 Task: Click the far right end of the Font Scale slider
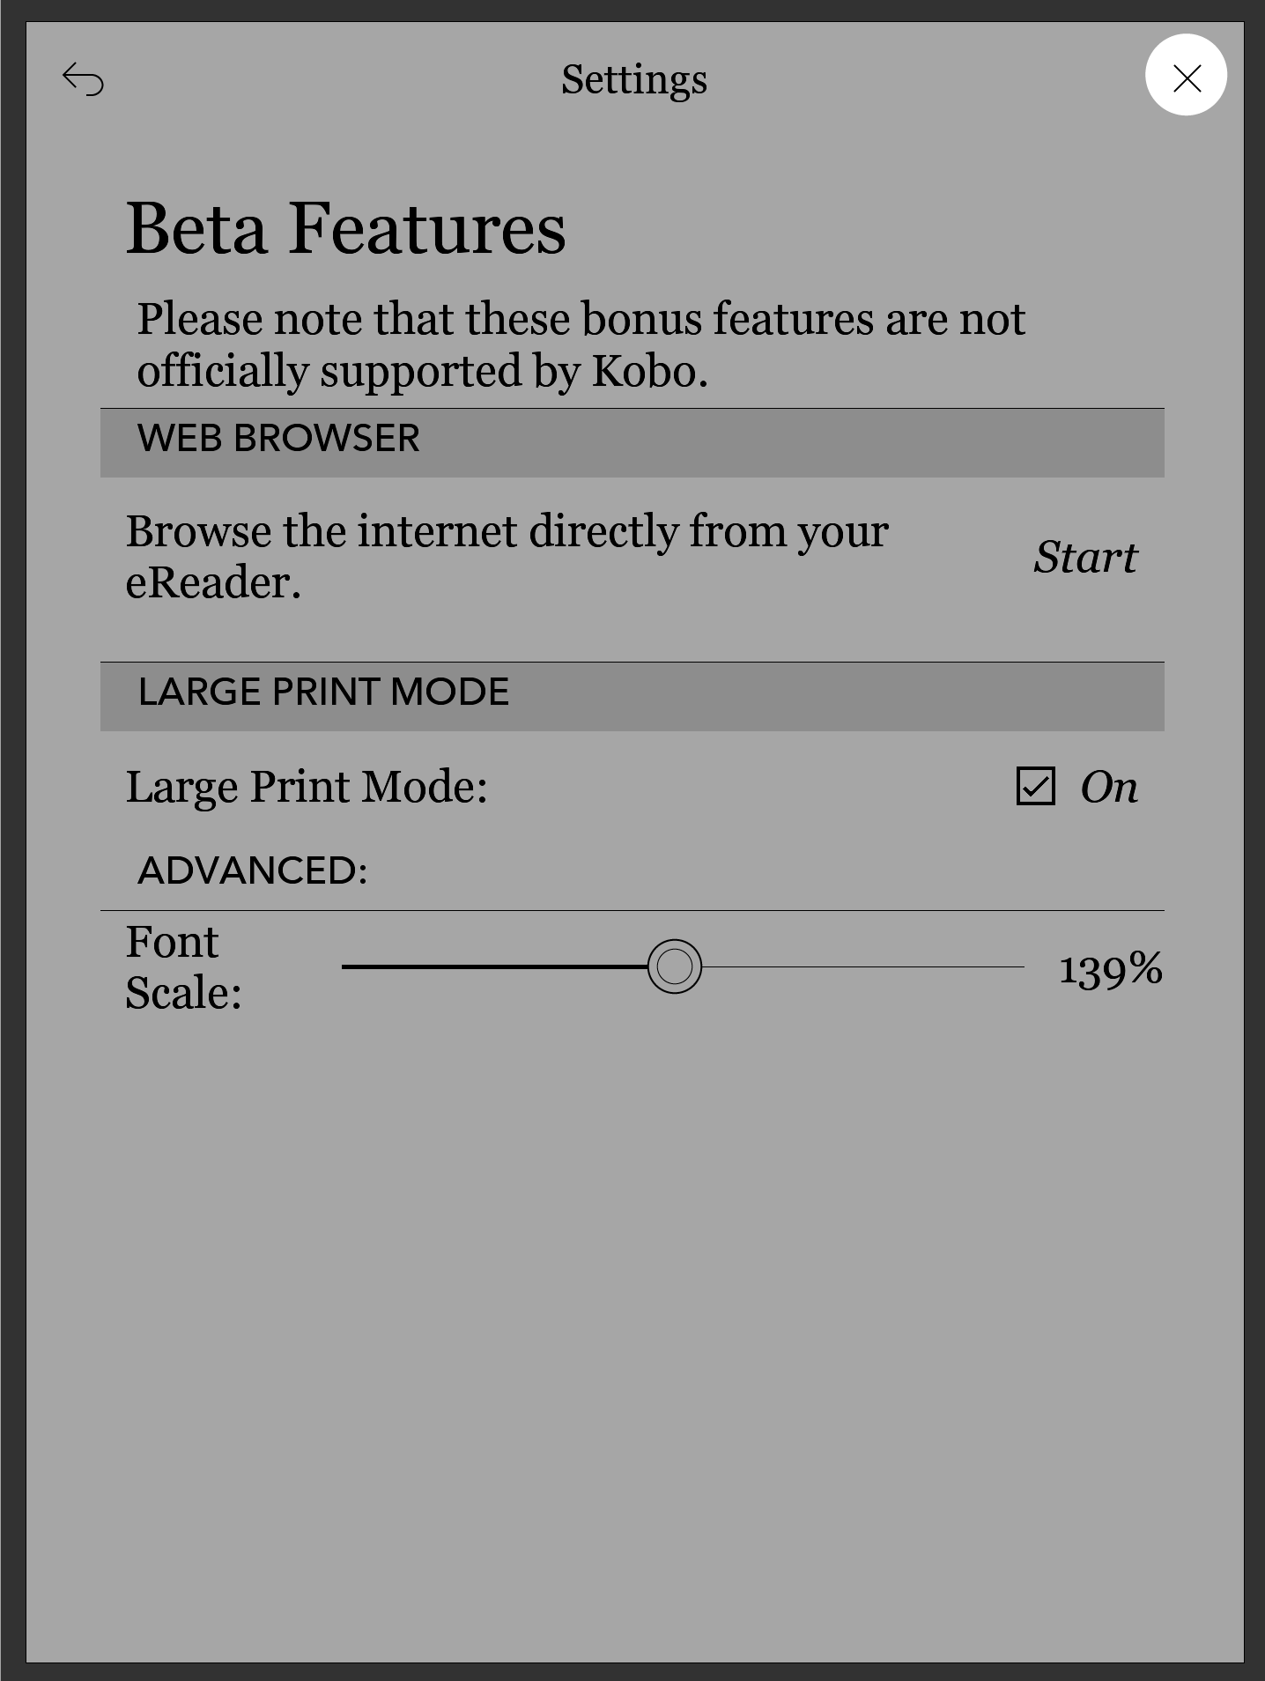(x=1021, y=966)
